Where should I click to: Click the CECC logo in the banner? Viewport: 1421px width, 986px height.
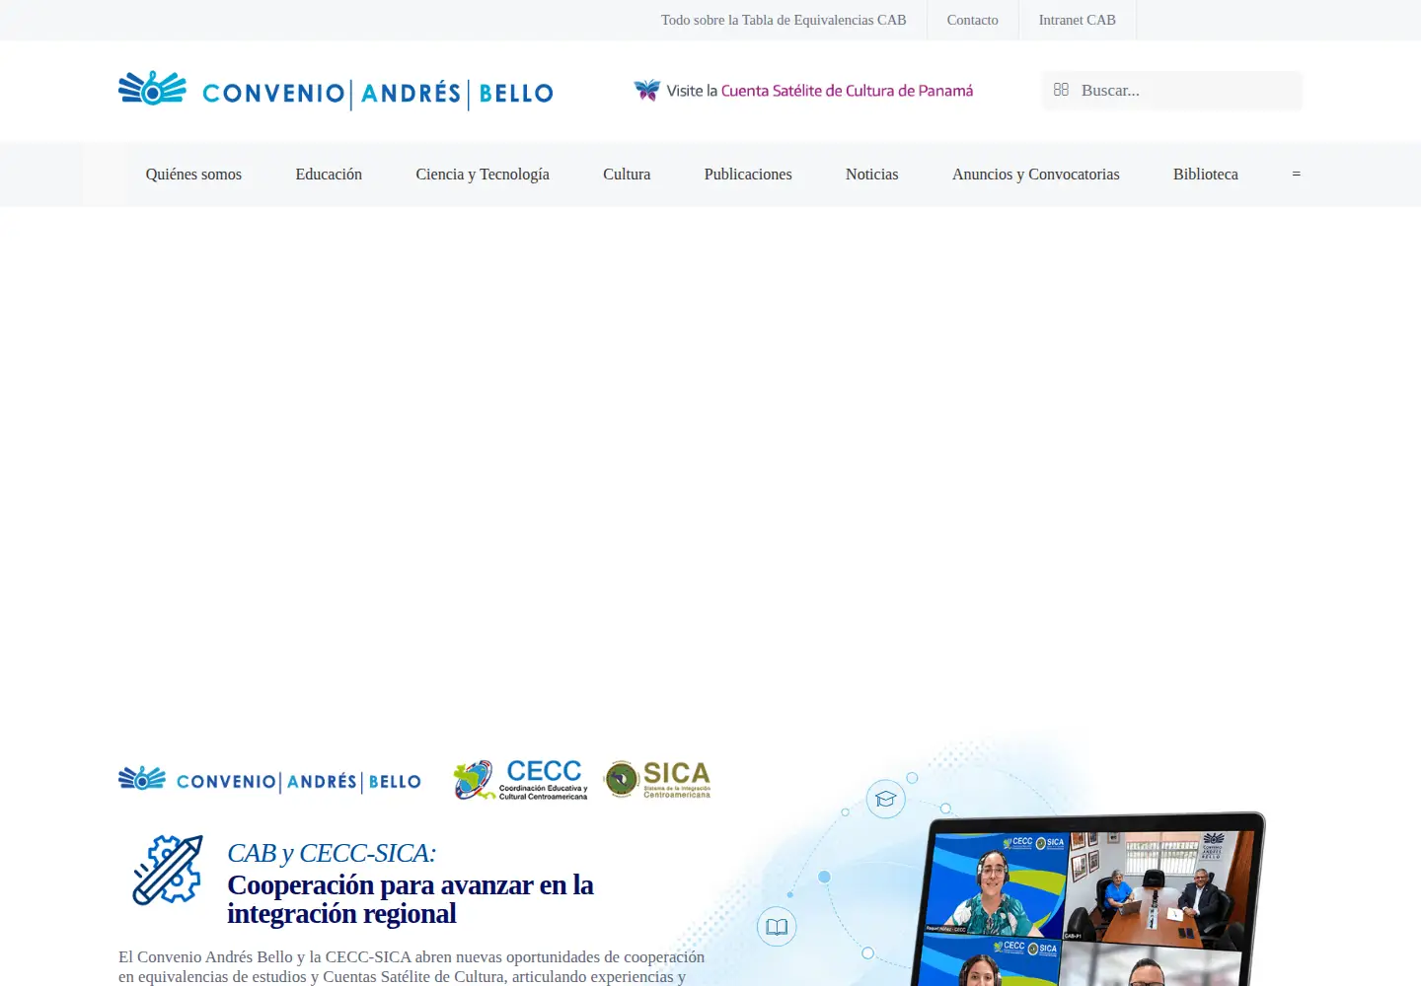[520, 780]
